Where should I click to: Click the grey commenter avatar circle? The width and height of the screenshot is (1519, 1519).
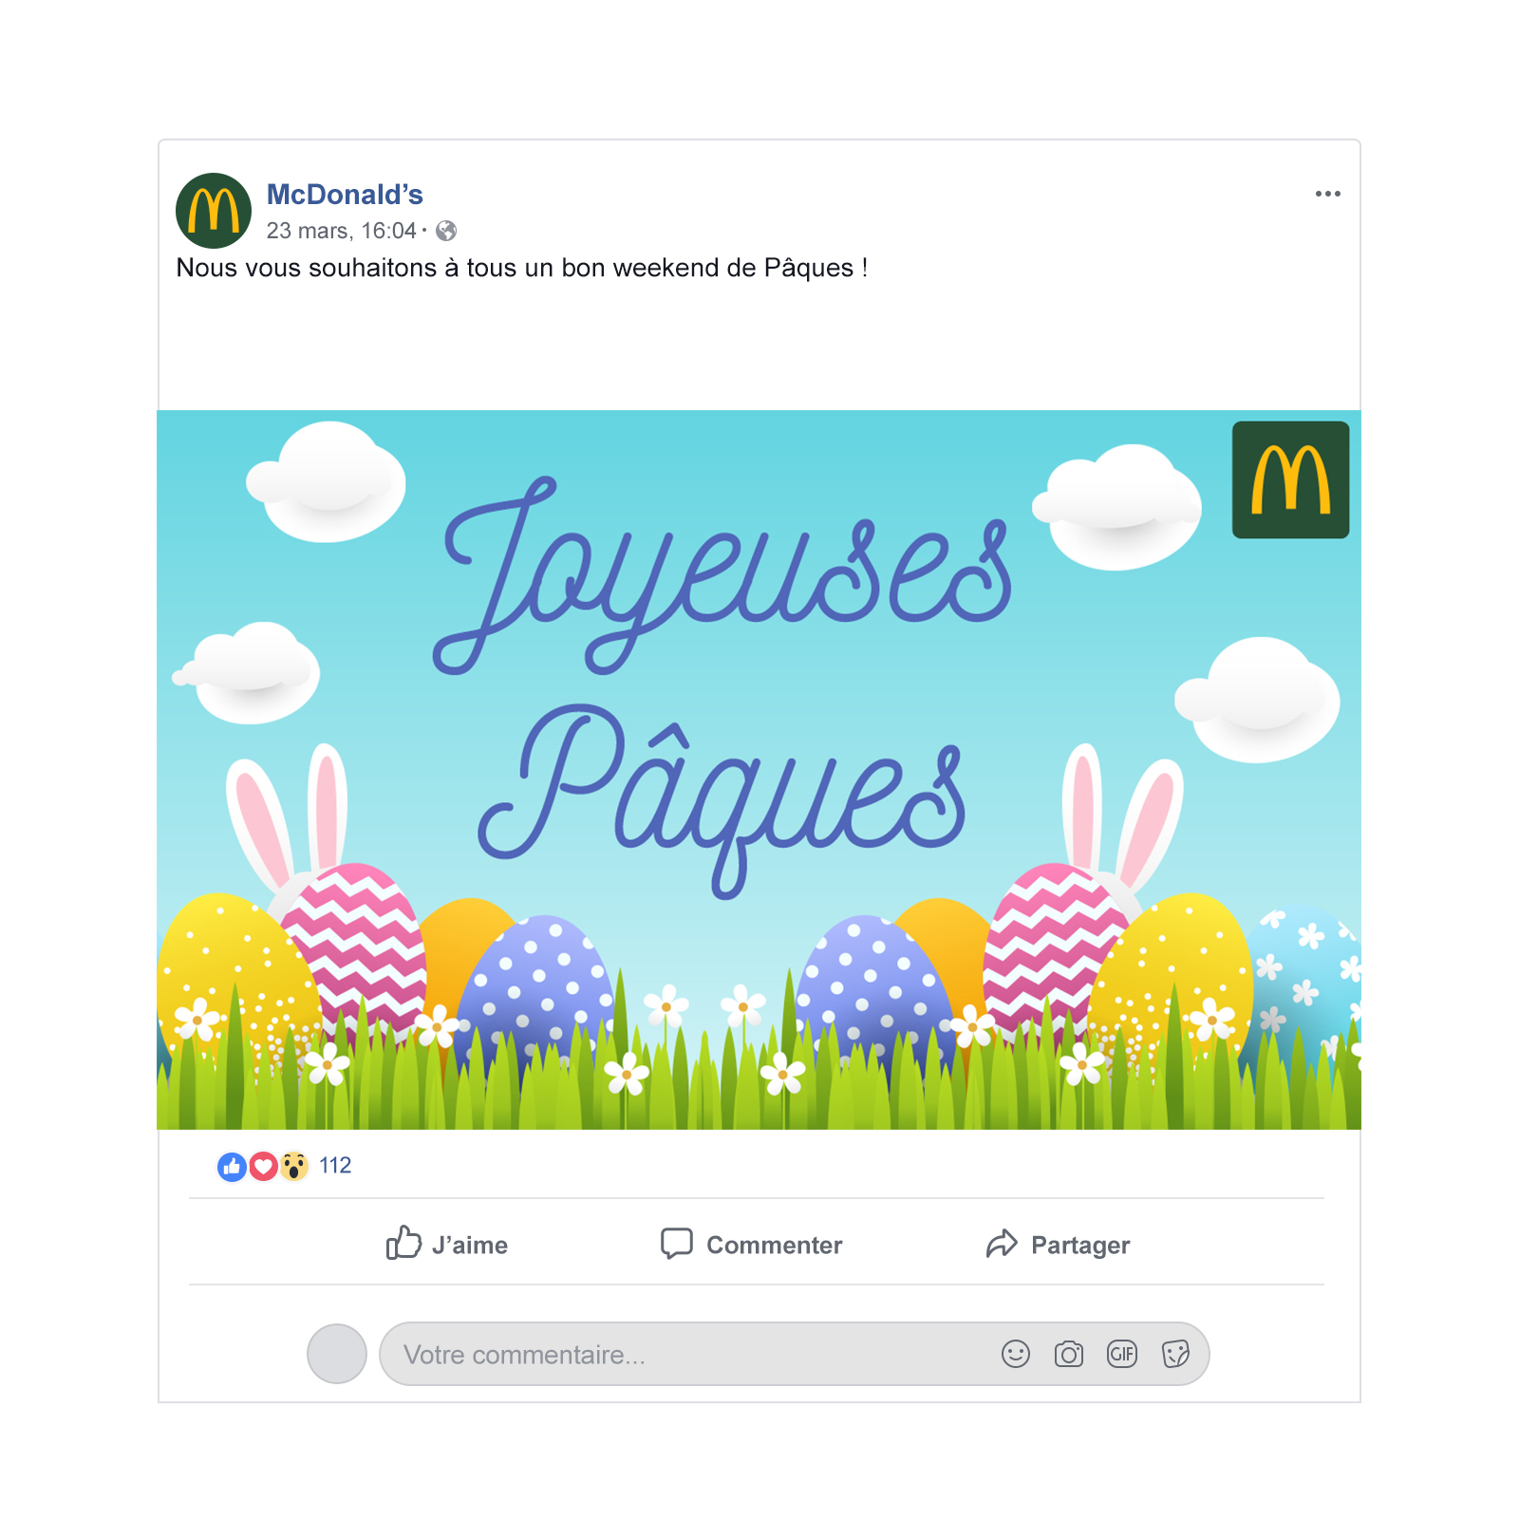click(337, 1354)
